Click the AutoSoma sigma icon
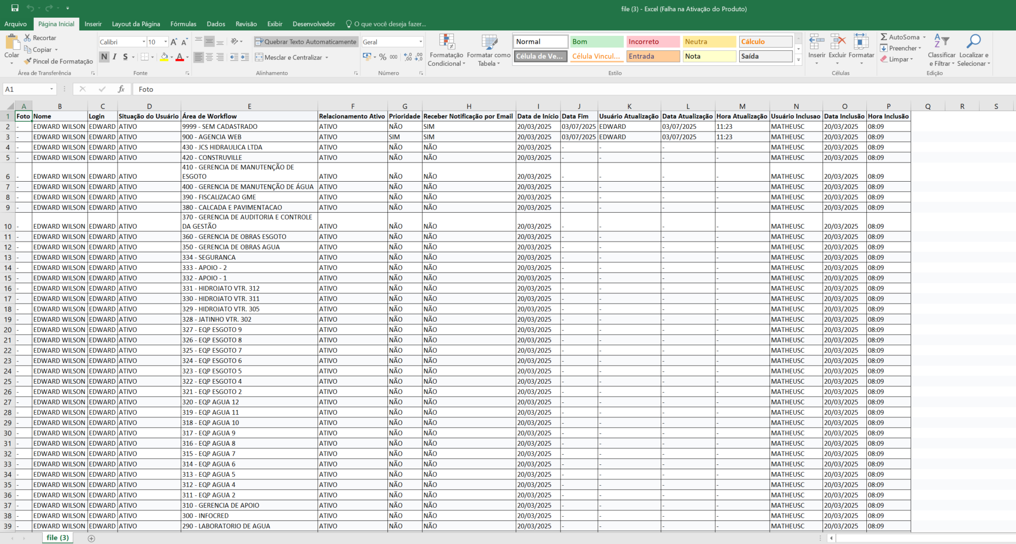This screenshot has height=544, width=1016. coord(884,37)
